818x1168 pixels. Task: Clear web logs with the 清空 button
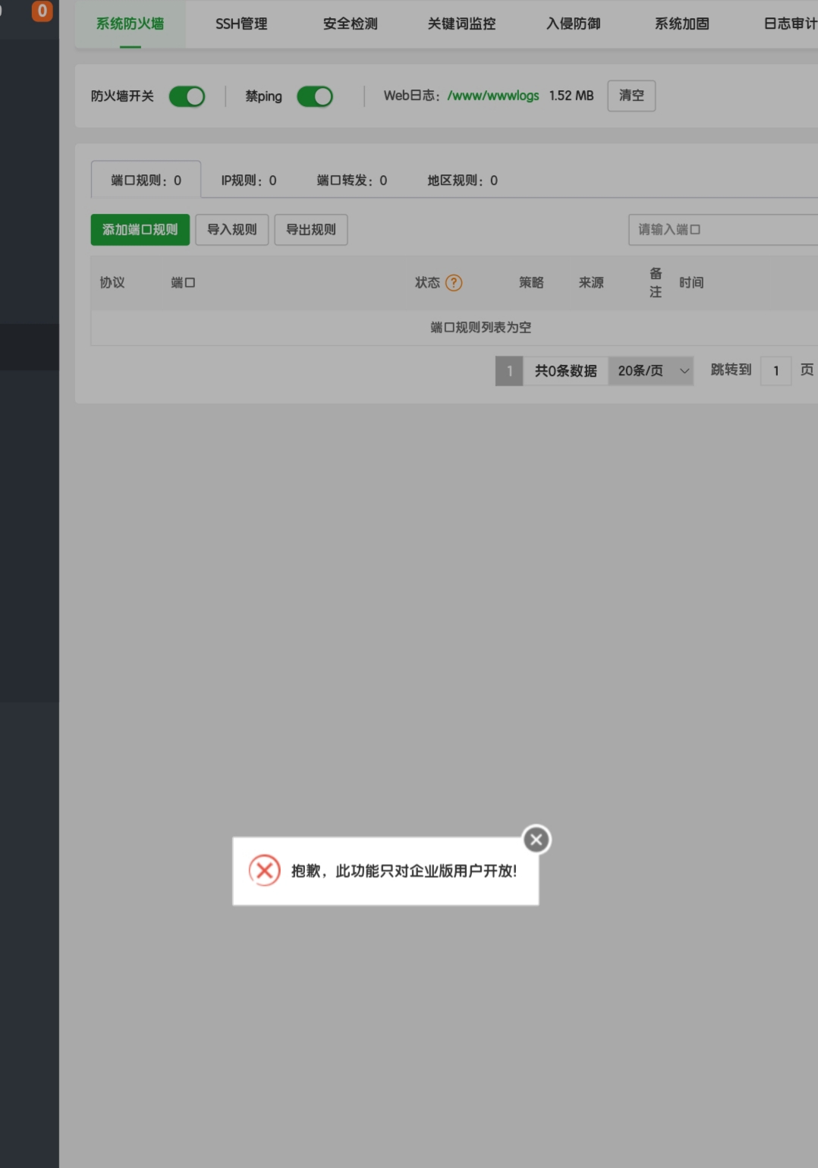pyautogui.click(x=631, y=96)
